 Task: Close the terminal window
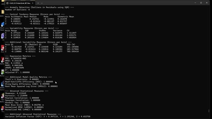207,3
